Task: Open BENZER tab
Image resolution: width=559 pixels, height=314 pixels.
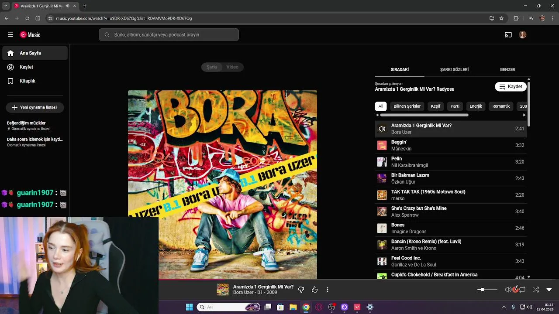Action: (507, 70)
